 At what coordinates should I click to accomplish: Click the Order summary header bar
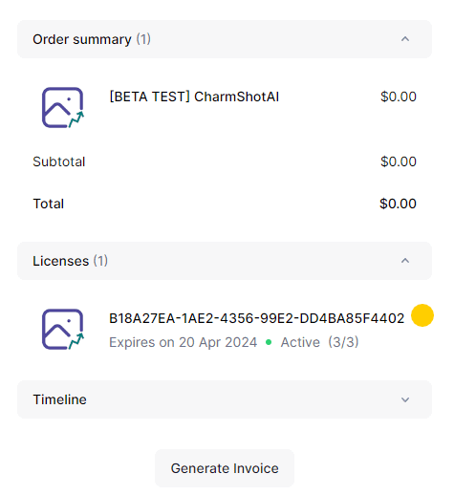[x=225, y=39]
